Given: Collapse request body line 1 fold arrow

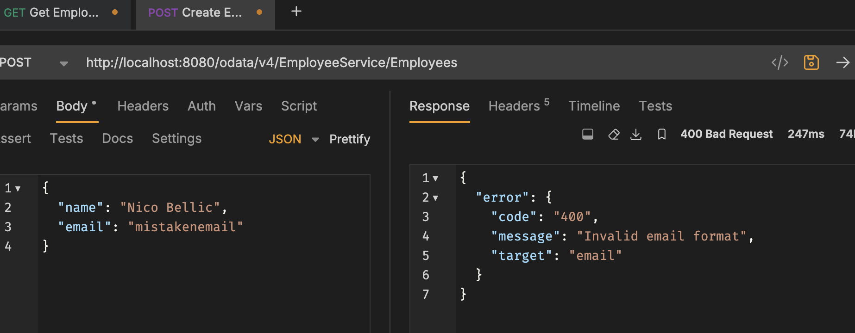Looking at the screenshot, I should click(x=18, y=189).
